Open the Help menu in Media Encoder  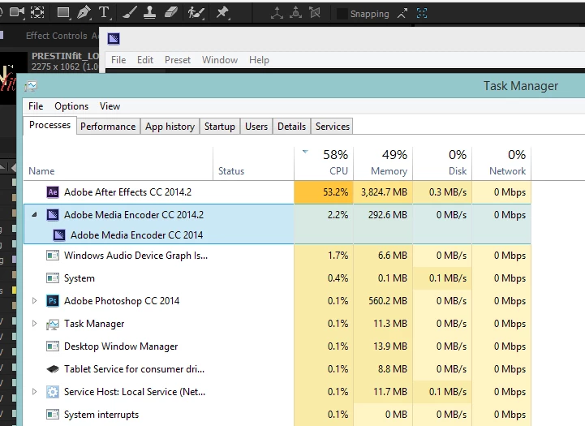click(x=259, y=60)
